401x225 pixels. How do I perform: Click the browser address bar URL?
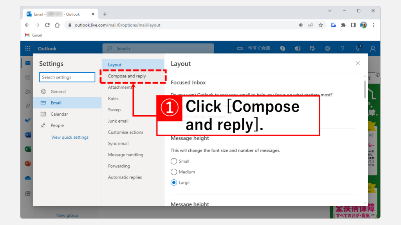[117, 25]
